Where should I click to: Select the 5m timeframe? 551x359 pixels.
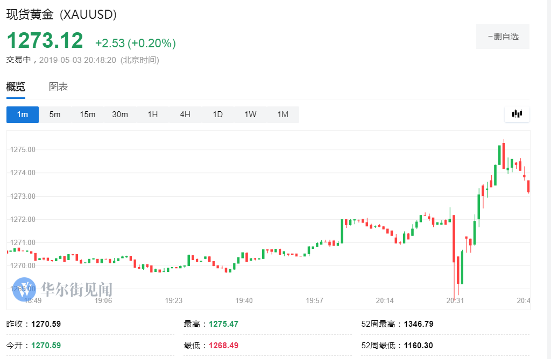[55, 114]
